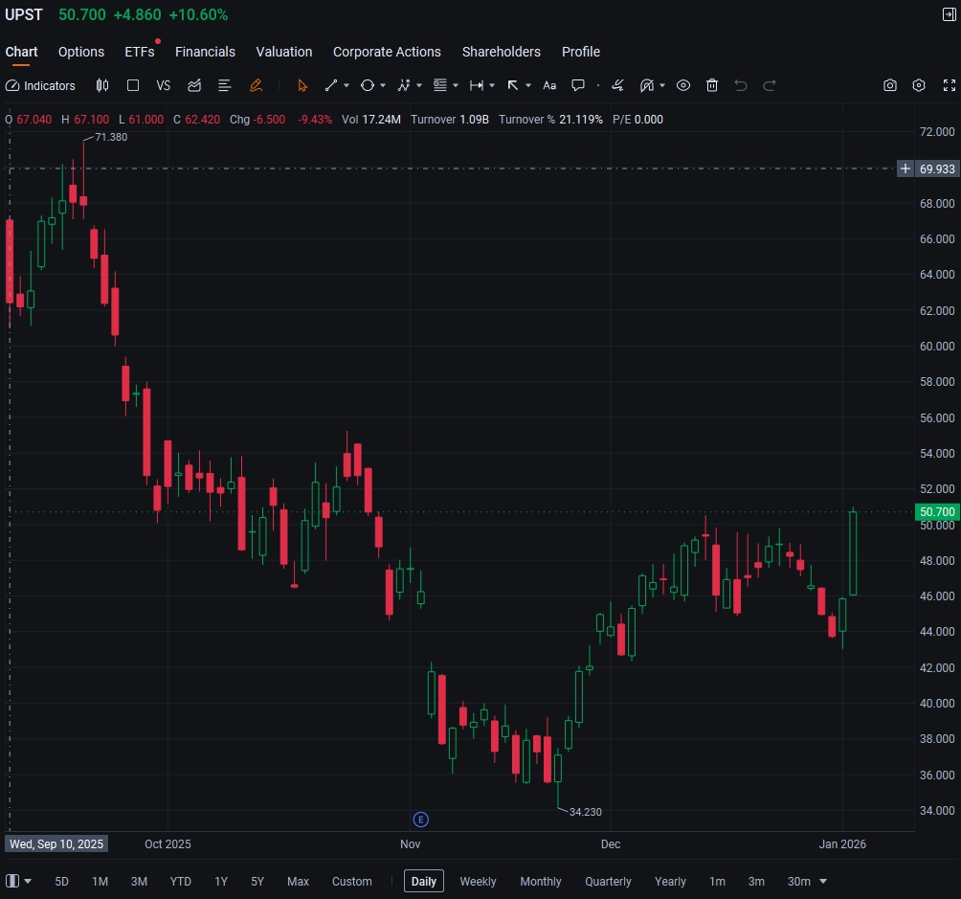Click the VS compare symbol button
The width and height of the screenshot is (961, 899).
[164, 85]
